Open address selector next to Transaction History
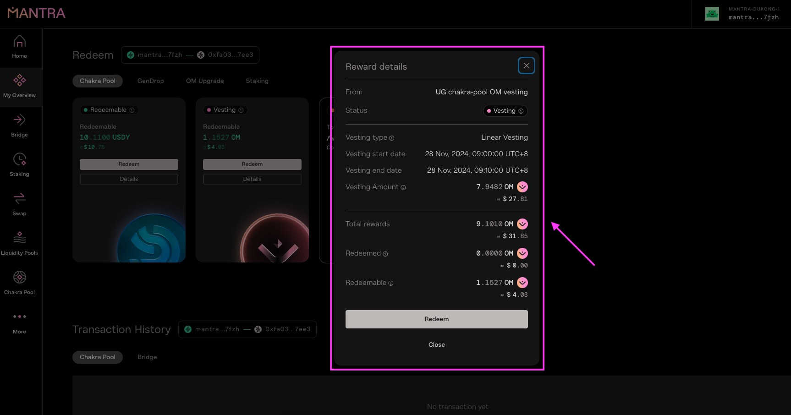This screenshot has width=791, height=415. click(x=247, y=329)
